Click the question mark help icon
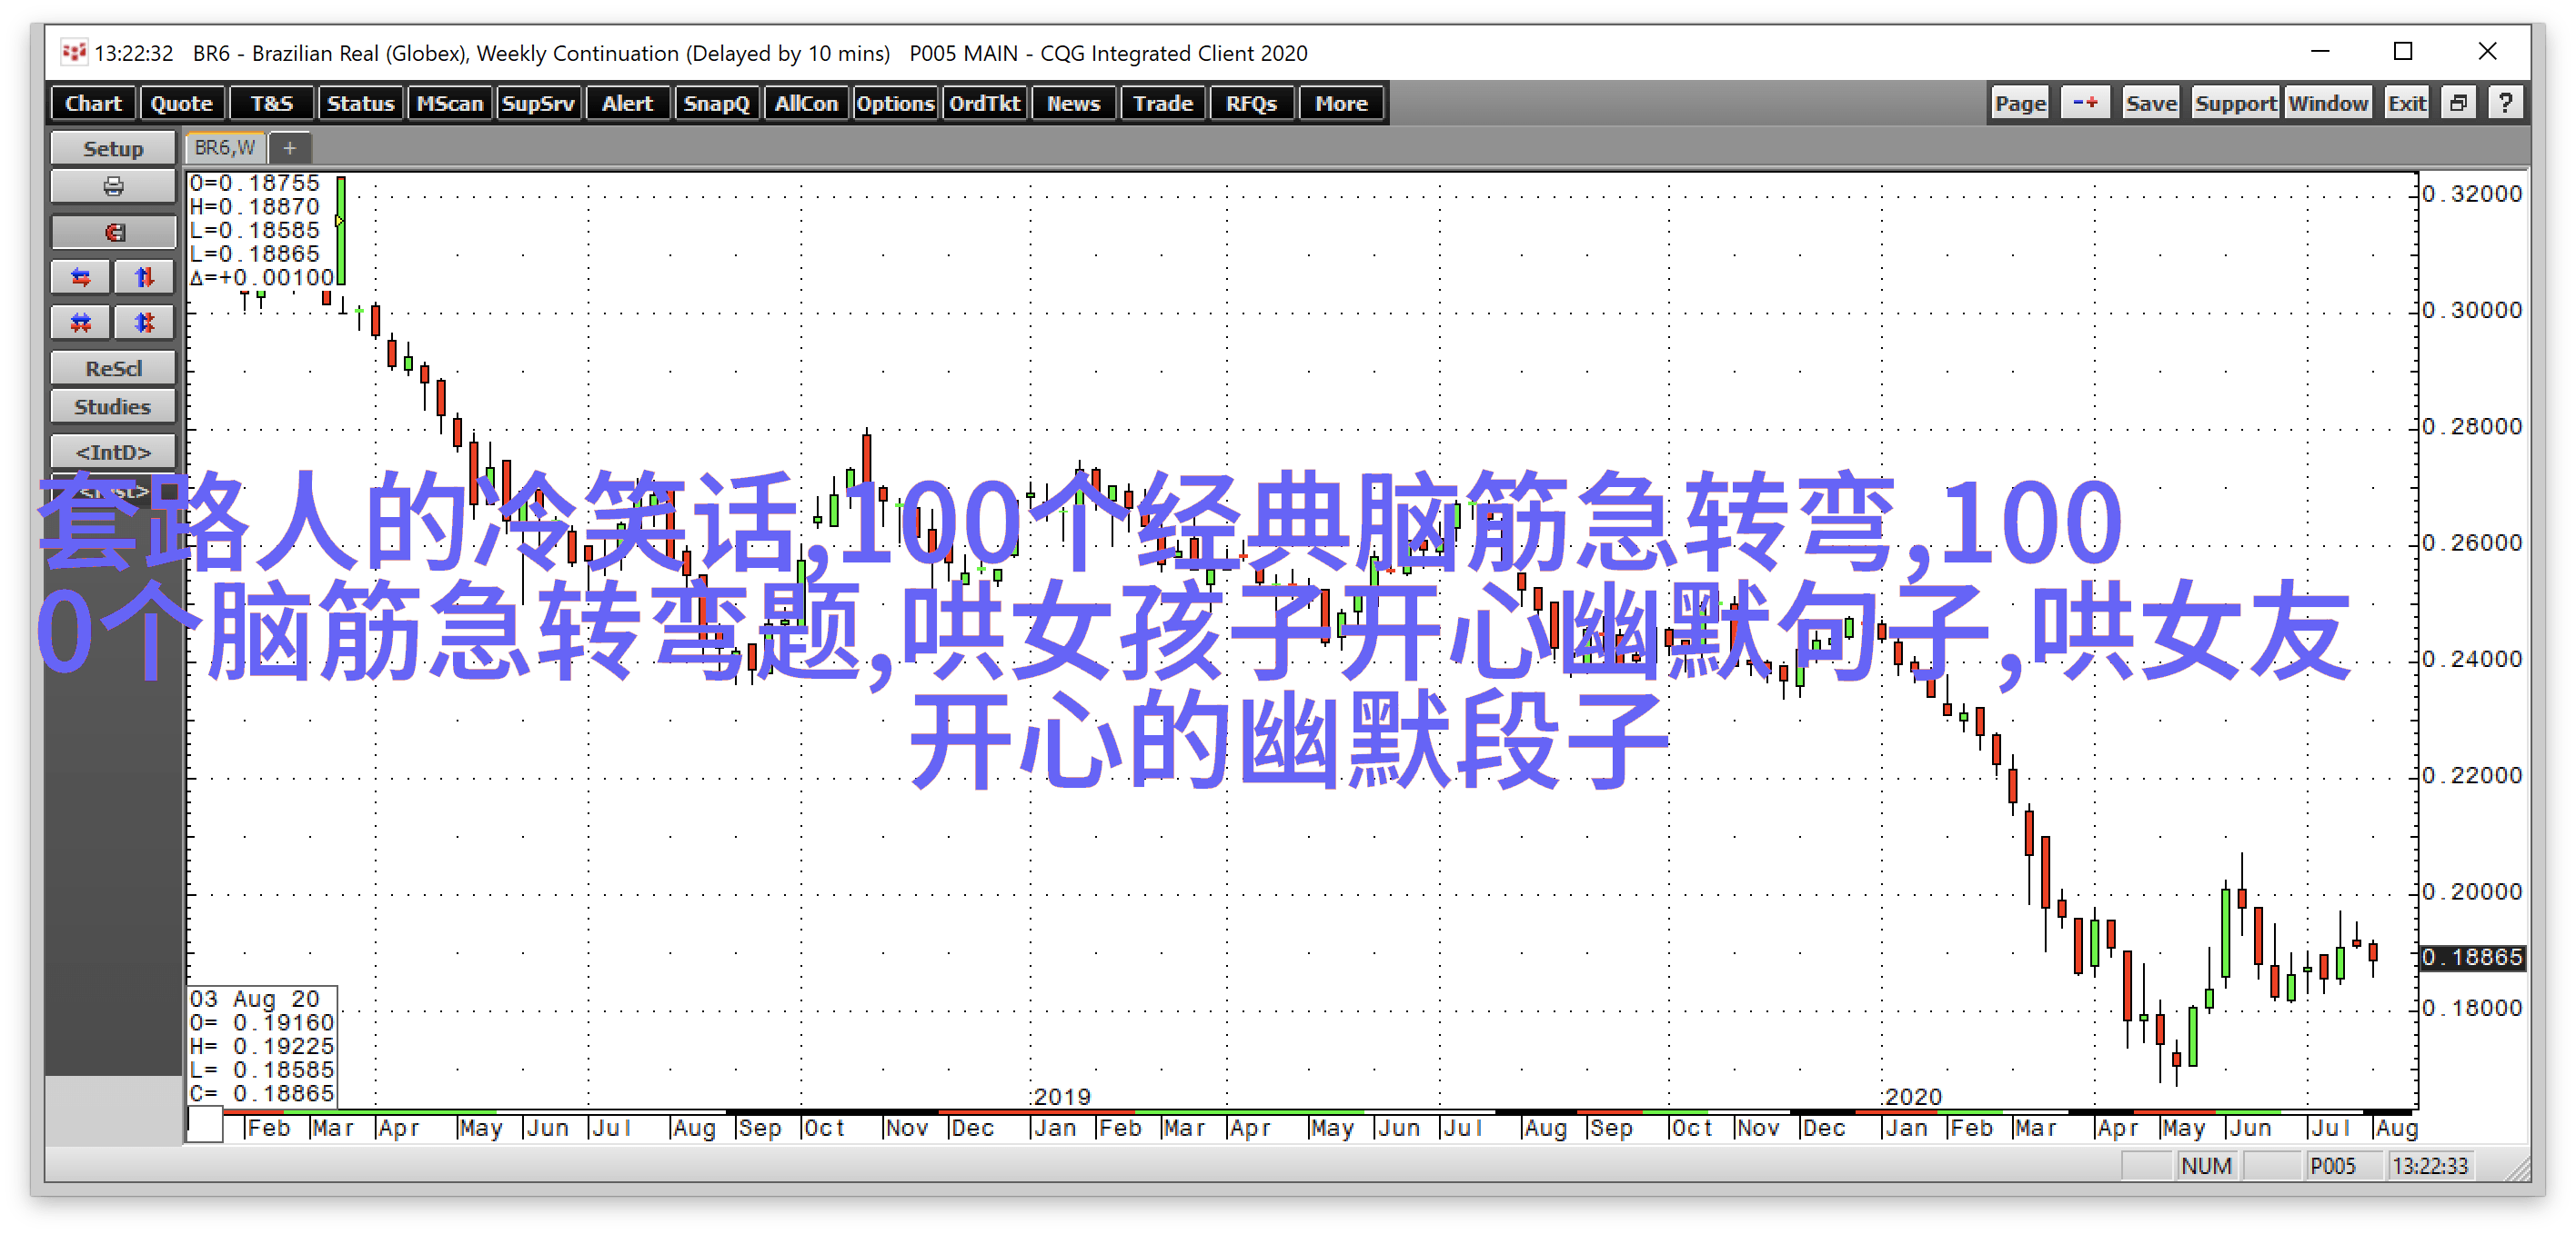2576x1234 pixels. point(2505,103)
